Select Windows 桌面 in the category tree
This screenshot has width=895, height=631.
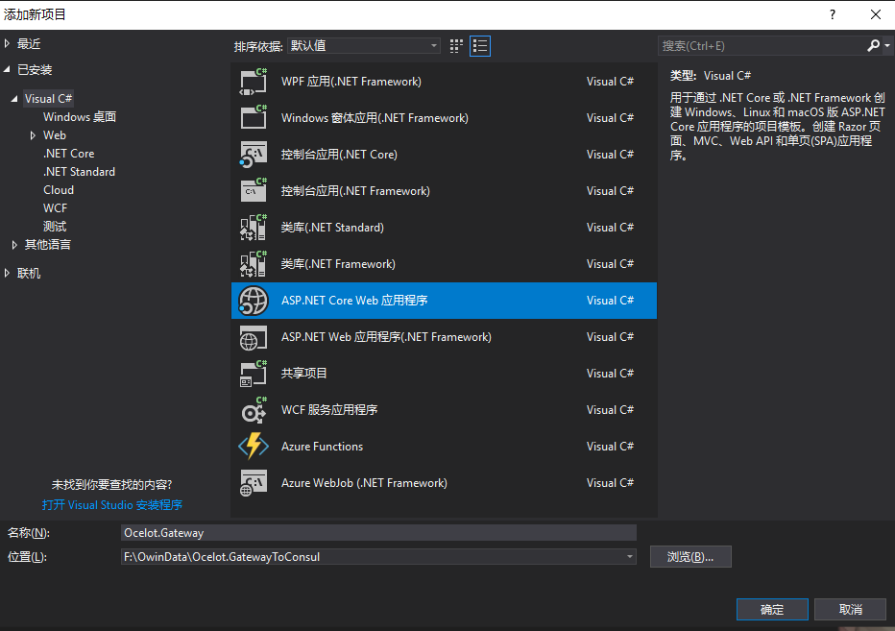tap(80, 117)
